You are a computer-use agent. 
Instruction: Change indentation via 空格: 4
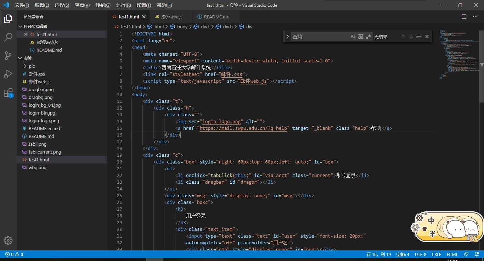[403, 254]
